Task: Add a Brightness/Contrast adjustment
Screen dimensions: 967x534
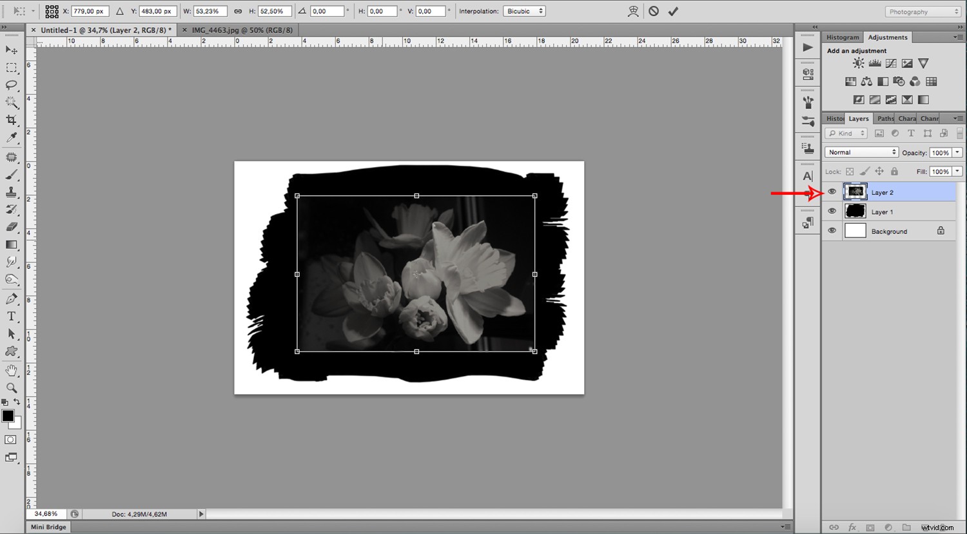Action: (858, 63)
